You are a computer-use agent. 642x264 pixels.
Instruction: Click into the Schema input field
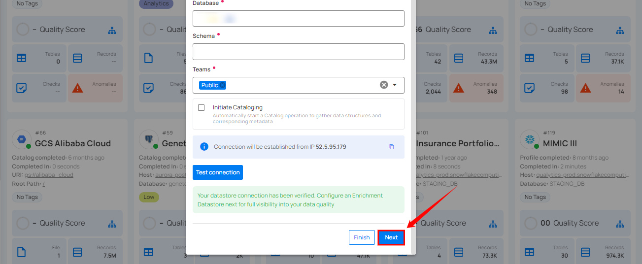(x=298, y=52)
